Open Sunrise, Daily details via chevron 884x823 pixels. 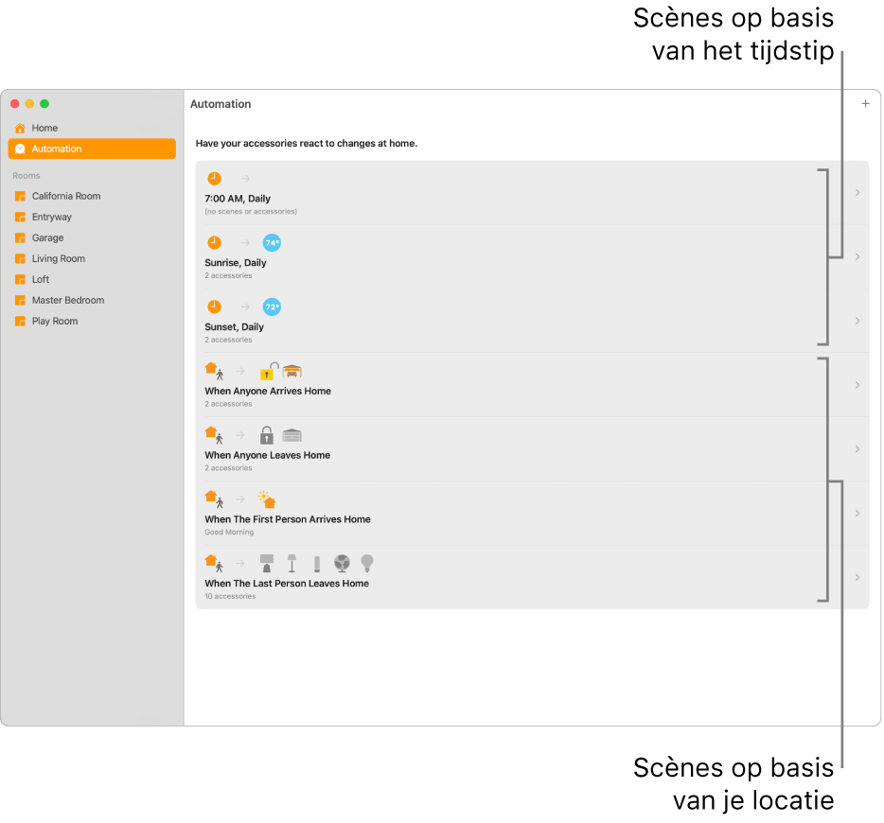click(857, 257)
